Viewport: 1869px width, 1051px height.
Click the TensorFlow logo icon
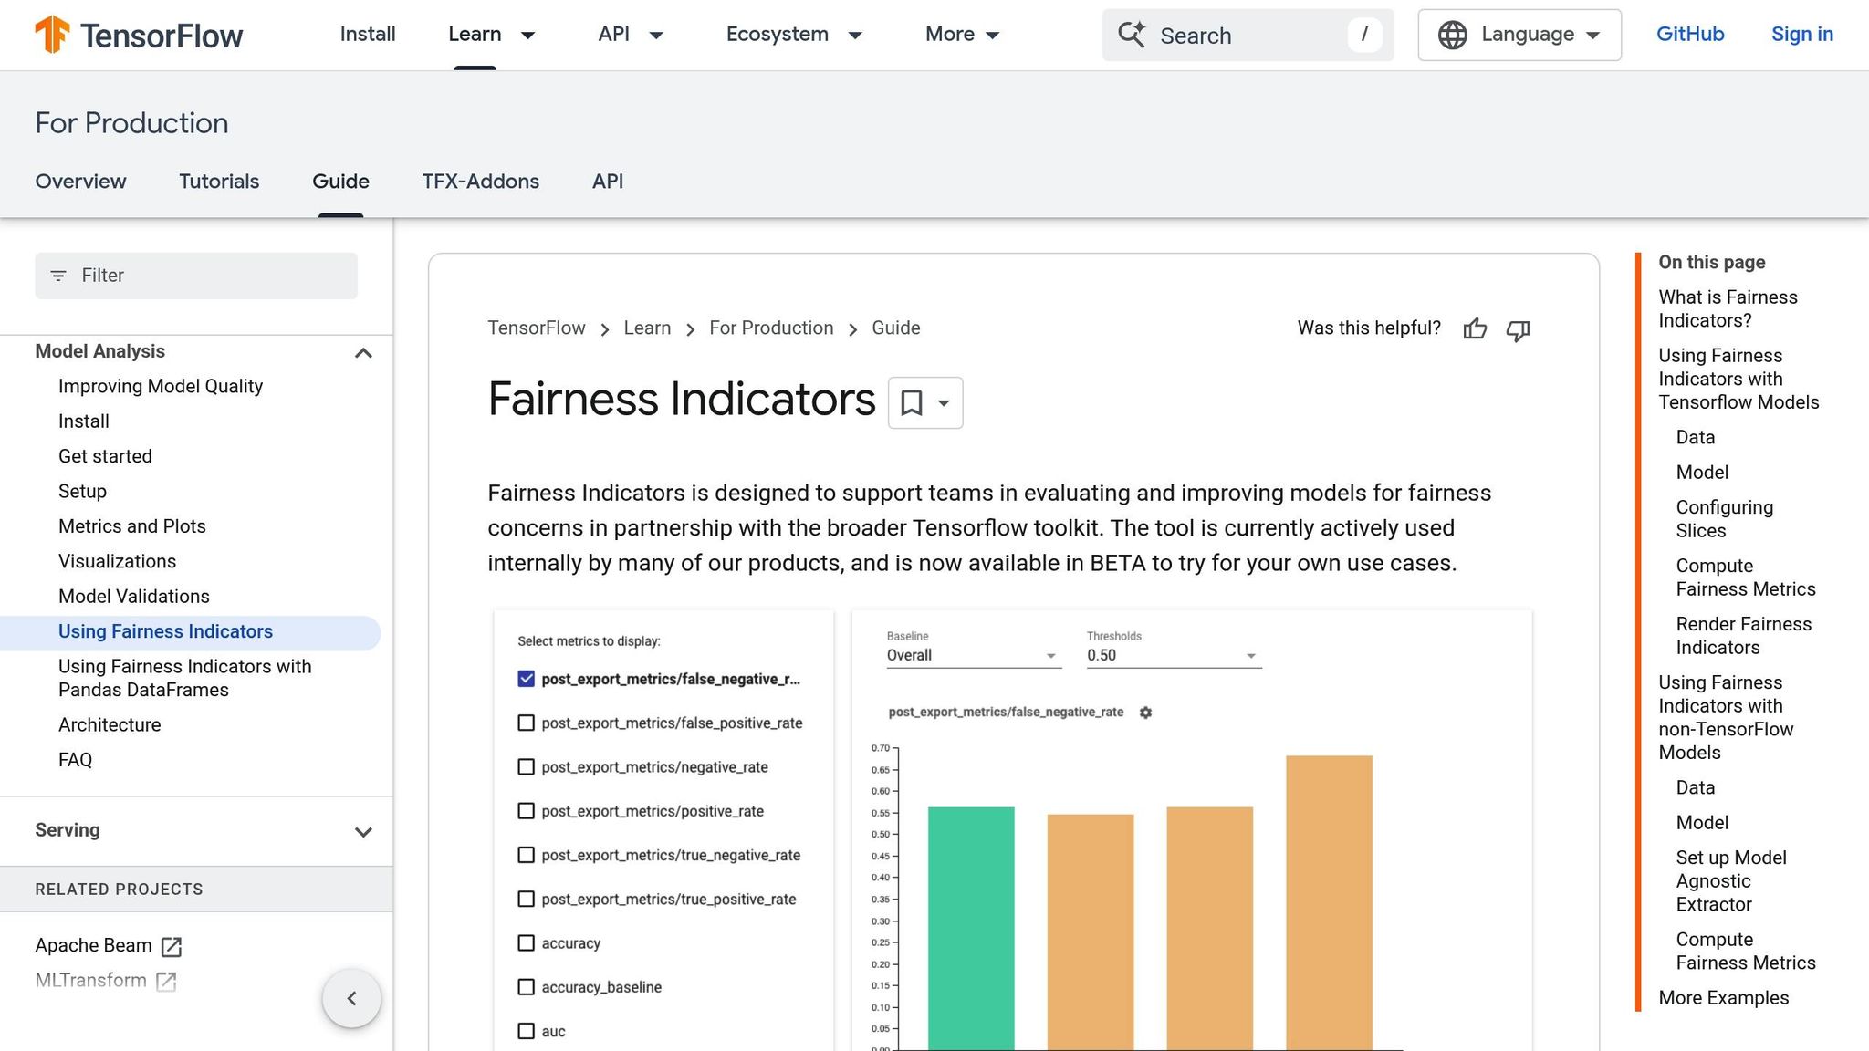(52, 35)
